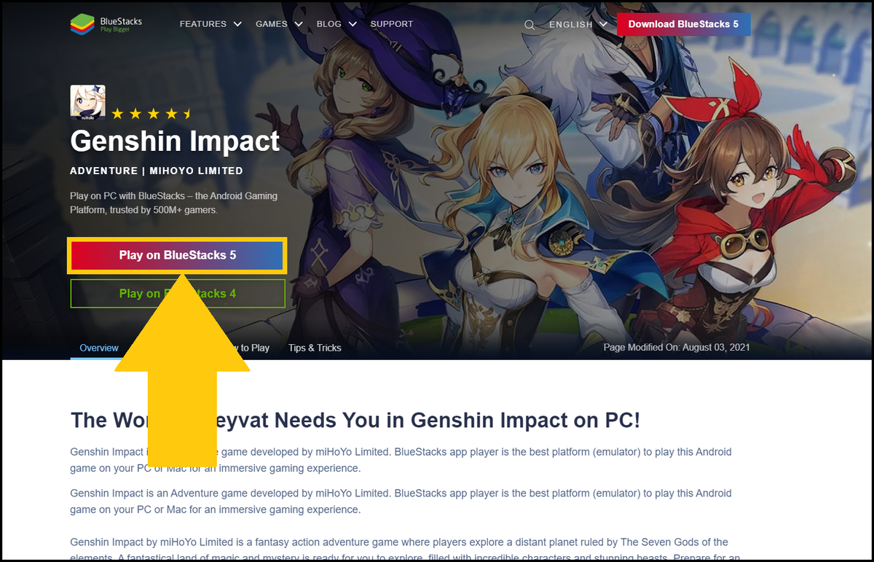Open the Support menu item
The image size is (874, 562).
pos(391,24)
